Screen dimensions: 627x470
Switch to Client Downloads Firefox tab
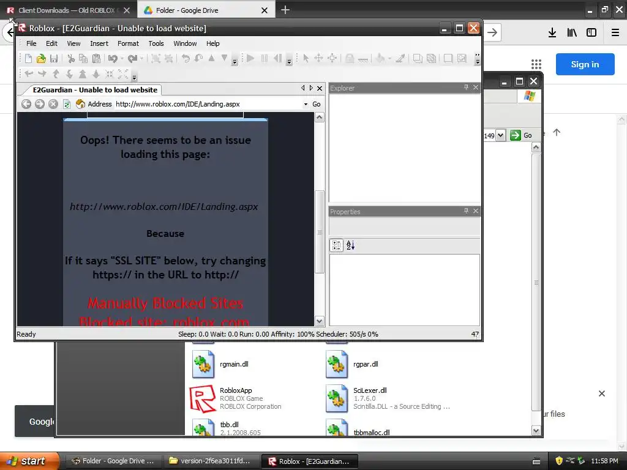click(68, 10)
